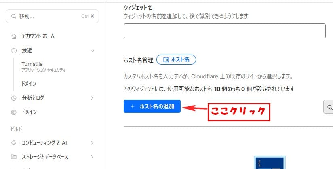Click the search magnifier icon in sidebar
Image resolution: width=333 pixels, height=169 pixels.
point(14,16)
